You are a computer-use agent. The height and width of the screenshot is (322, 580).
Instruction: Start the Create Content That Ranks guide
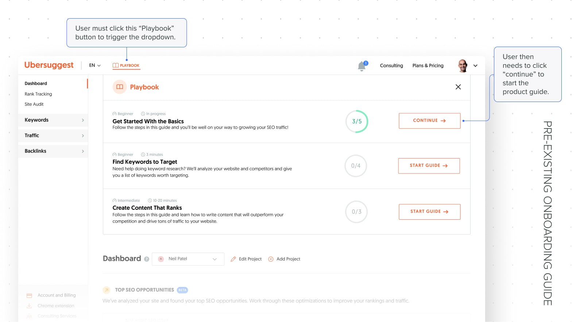[430, 212]
